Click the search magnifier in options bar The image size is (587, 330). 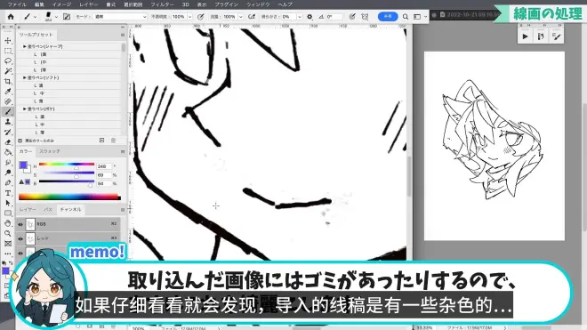[x=406, y=17]
